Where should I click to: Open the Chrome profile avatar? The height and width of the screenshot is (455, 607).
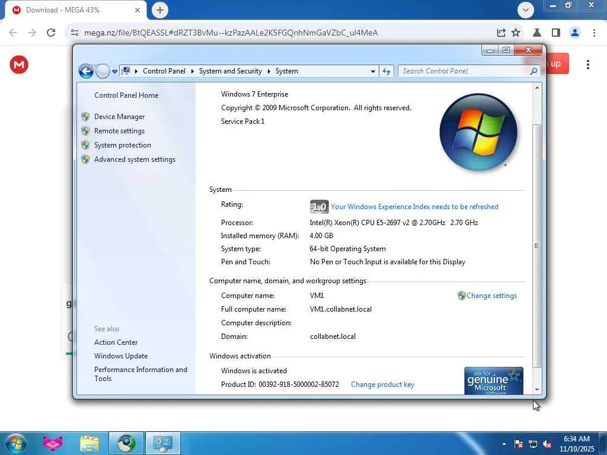[x=575, y=33]
